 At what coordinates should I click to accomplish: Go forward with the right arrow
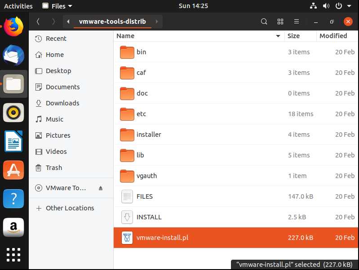click(x=53, y=22)
